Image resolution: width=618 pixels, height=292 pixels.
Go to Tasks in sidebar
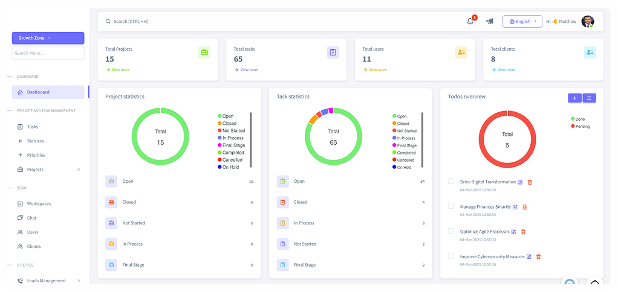[x=33, y=127]
